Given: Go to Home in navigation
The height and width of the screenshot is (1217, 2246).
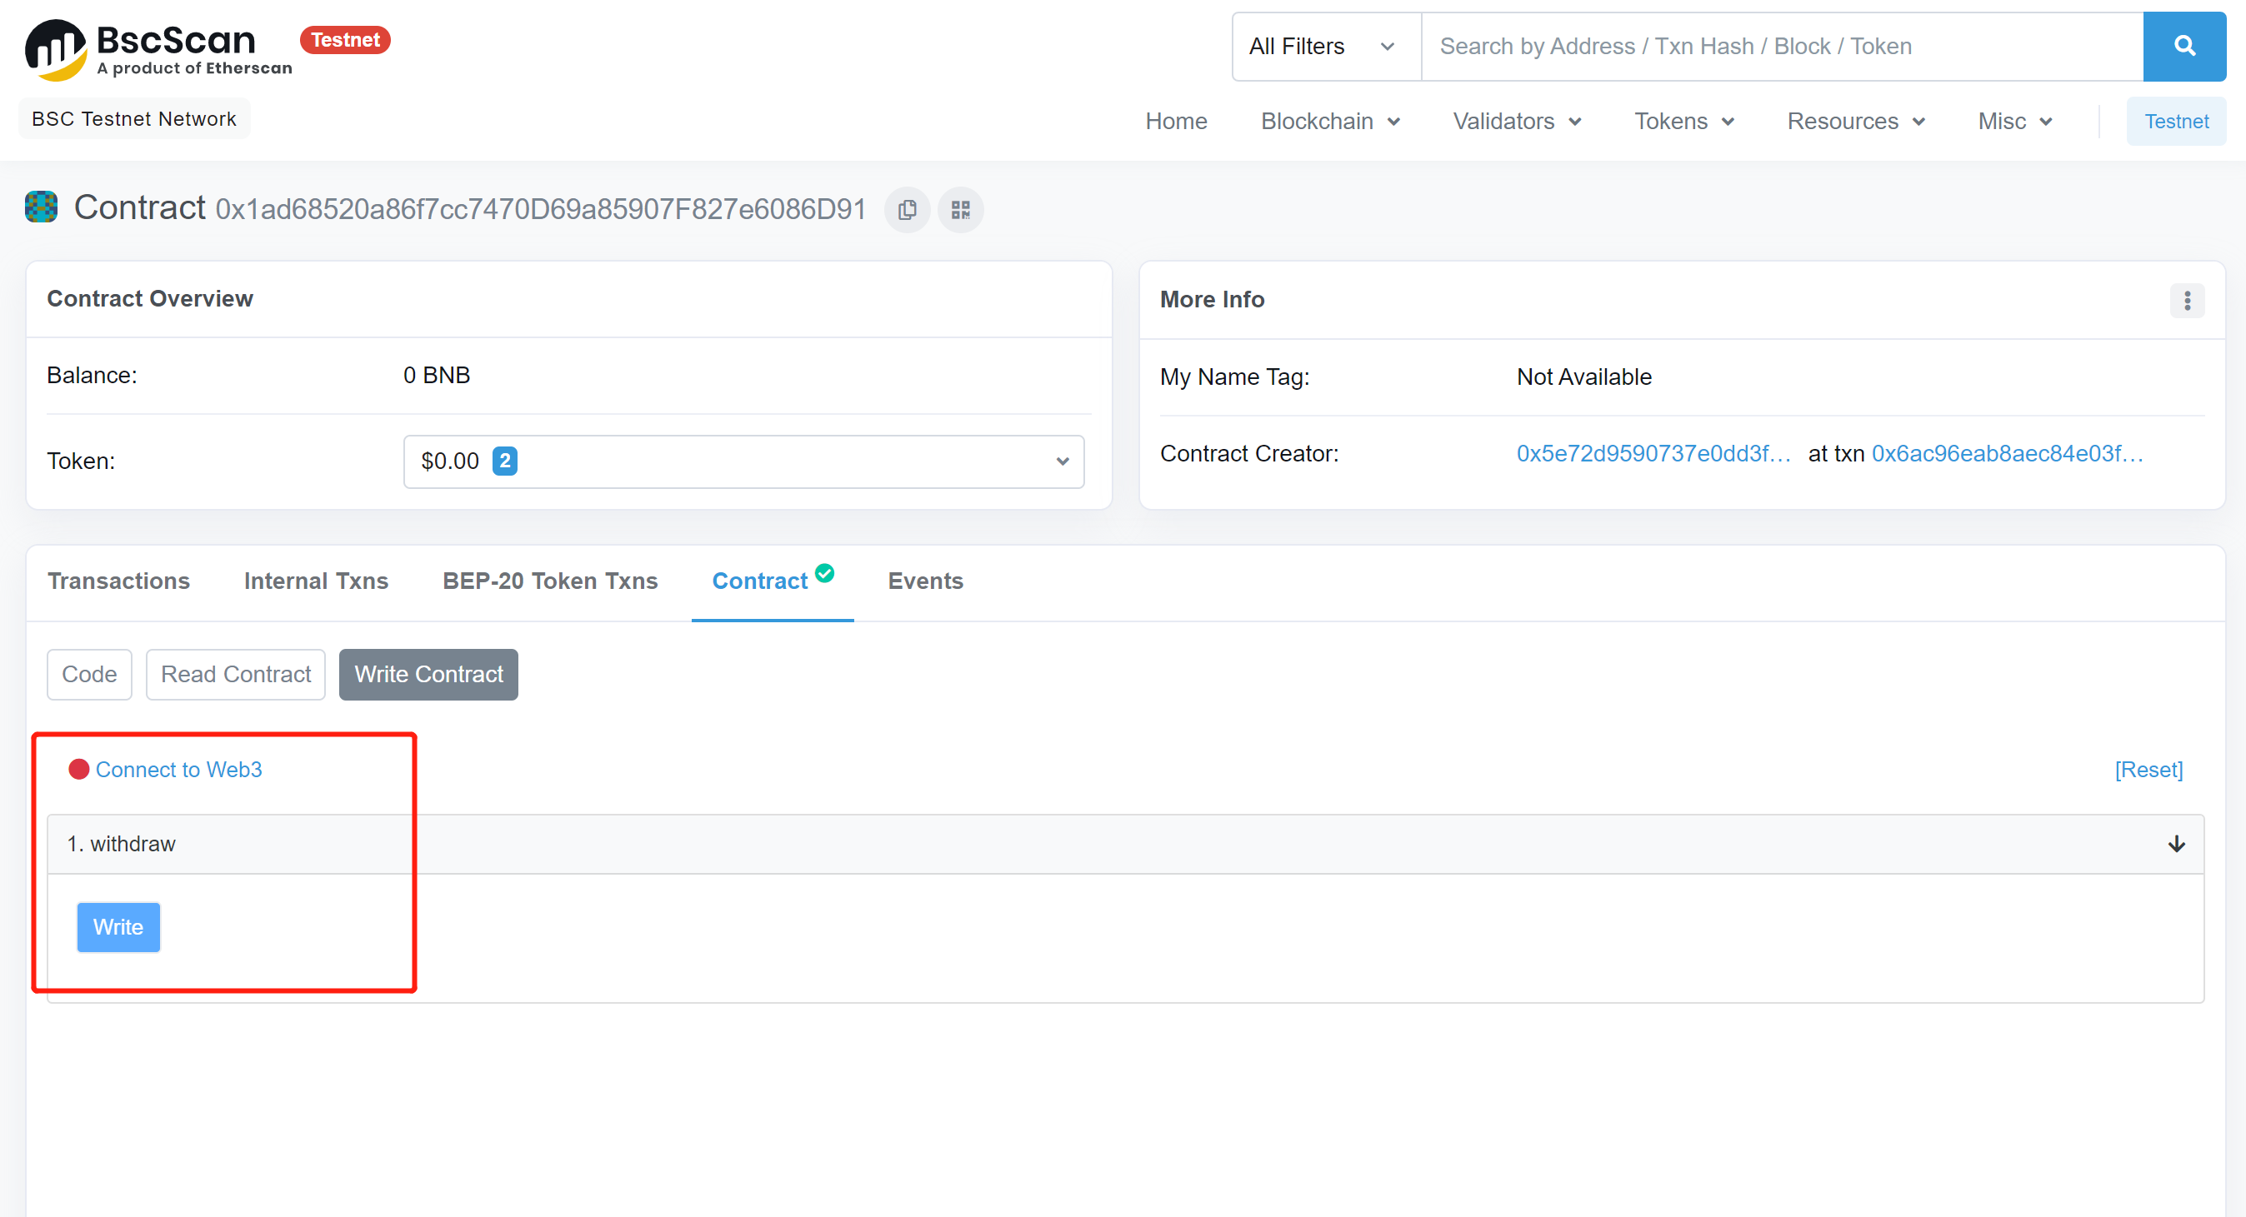Looking at the screenshot, I should [1175, 121].
